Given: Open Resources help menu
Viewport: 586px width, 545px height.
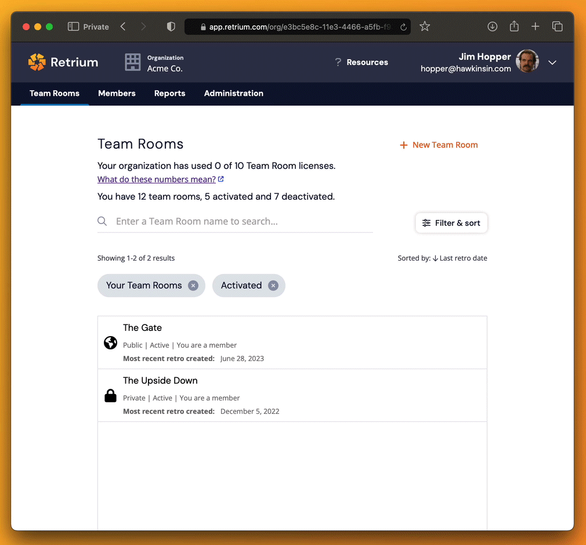Looking at the screenshot, I should tap(361, 62).
